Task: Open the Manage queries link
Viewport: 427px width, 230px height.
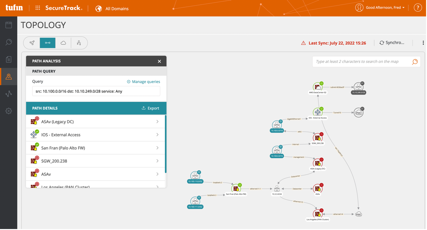Action: [x=143, y=82]
